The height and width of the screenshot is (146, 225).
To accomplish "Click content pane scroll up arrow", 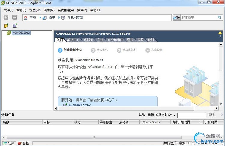I will tap(220, 44).
